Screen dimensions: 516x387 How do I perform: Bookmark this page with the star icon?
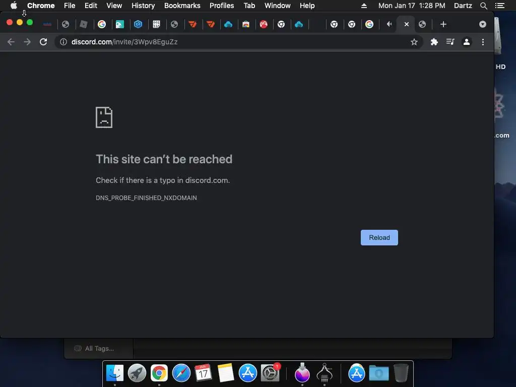pyautogui.click(x=414, y=42)
